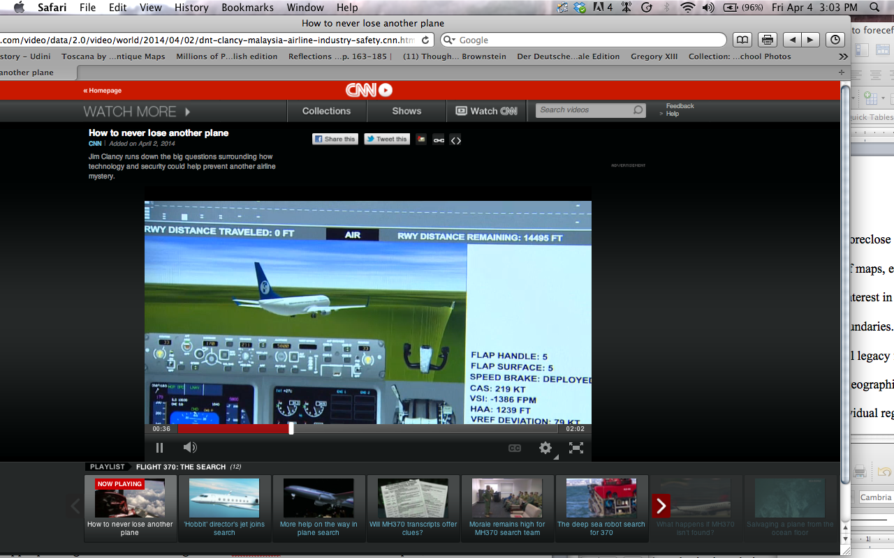Open the Shows tab

coord(406,111)
